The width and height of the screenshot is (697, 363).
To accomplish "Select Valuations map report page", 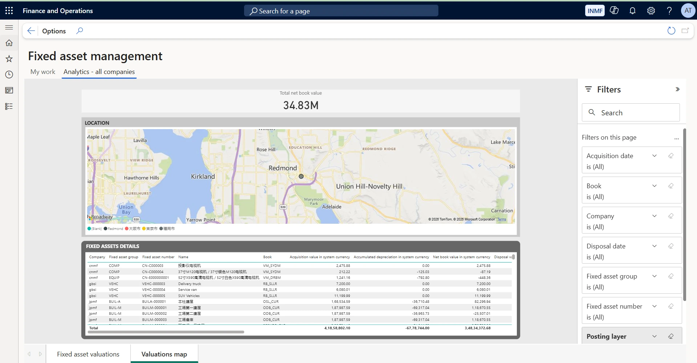I will (x=164, y=354).
